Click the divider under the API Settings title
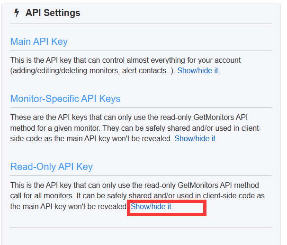Viewport: 287px width, 245px height. pyautogui.click(x=141, y=24)
